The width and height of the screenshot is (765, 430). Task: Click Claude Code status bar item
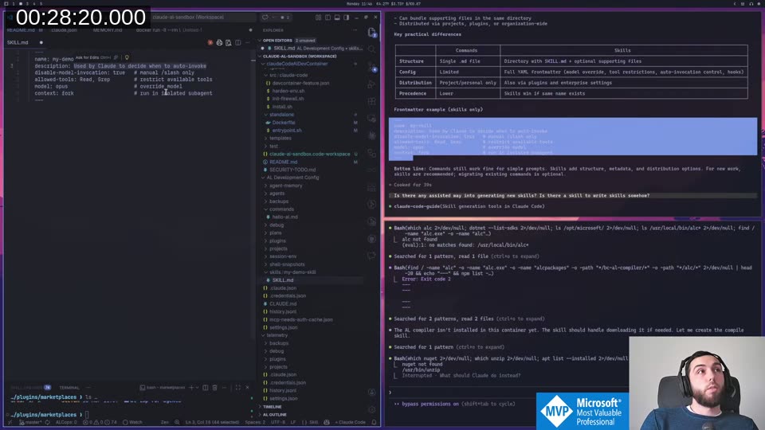351,422
